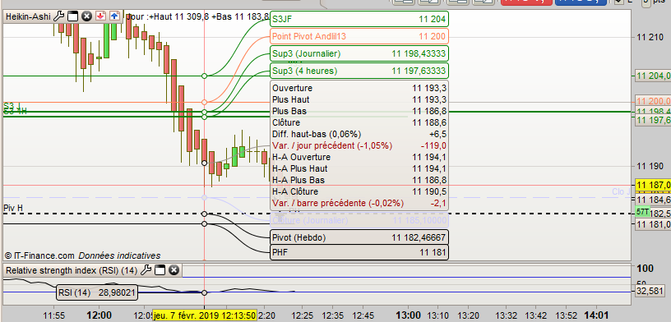The width and height of the screenshot is (671, 322).
Task: Click the Clôture 11 188,6 row
Action: (359, 122)
